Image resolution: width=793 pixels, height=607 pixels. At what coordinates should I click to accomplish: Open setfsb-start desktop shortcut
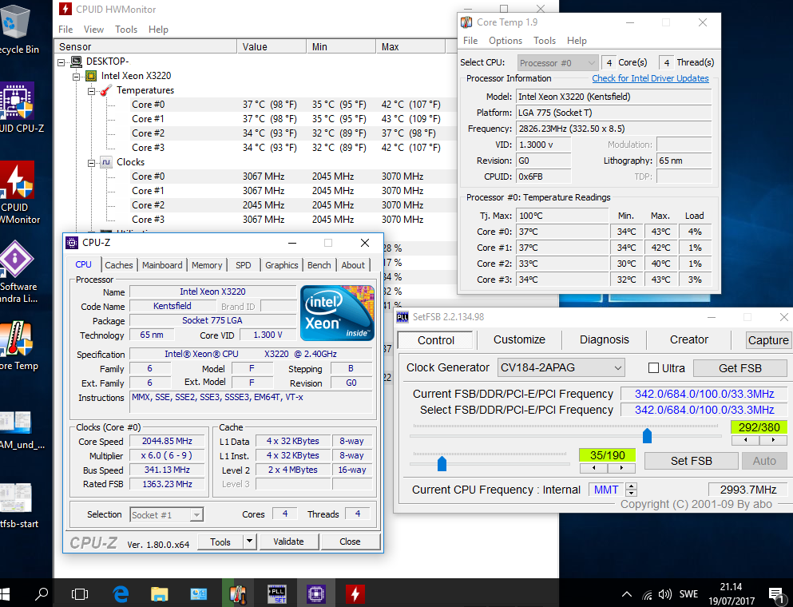tap(18, 506)
